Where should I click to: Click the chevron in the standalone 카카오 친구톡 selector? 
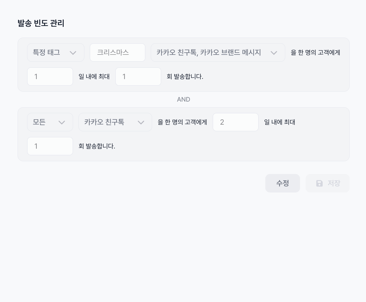(141, 122)
